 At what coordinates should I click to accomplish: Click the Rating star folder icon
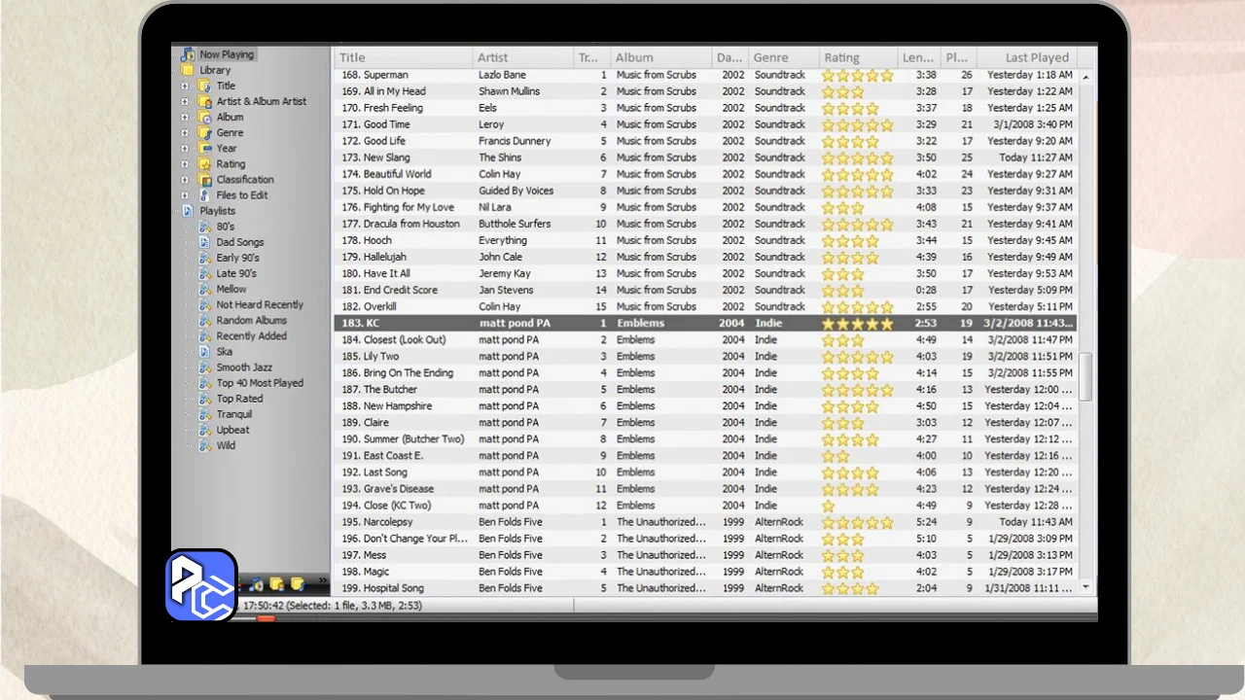click(x=205, y=164)
